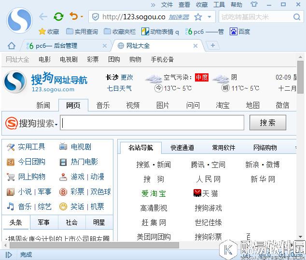Viewport: 306px width, 260px height.
Task: Open a new tab with plus button
Action: click(212, 45)
